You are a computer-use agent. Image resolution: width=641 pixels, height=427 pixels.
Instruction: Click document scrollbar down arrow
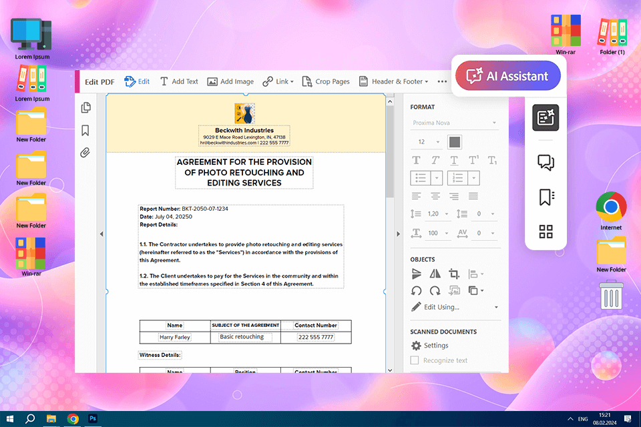(x=390, y=370)
